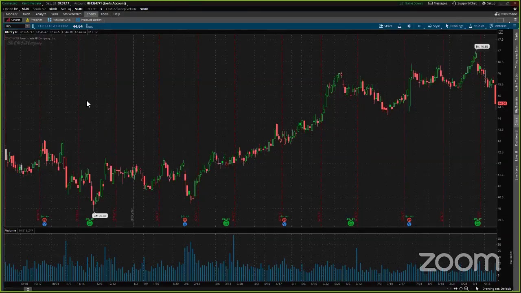Image resolution: width=521 pixels, height=293 pixels.
Task: Click the Lo: 39.88 price bubble
Action: (x=100, y=216)
